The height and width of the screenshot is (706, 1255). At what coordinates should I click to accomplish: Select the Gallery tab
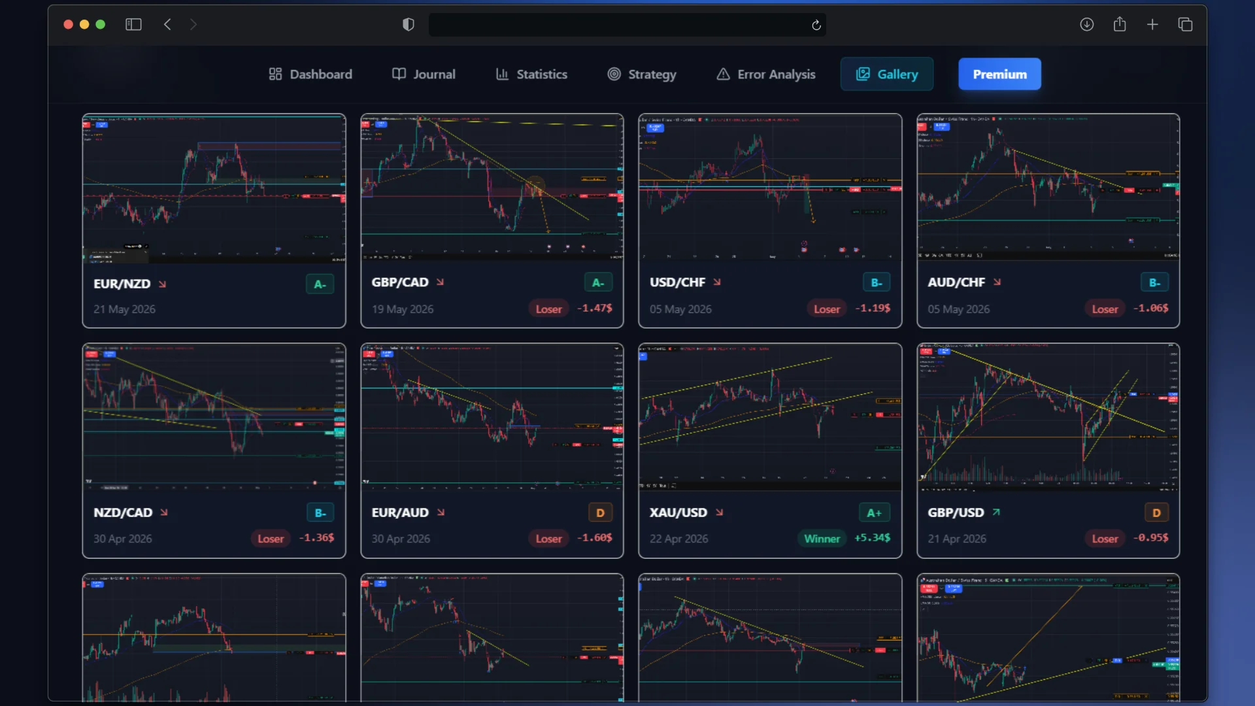(887, 74)
